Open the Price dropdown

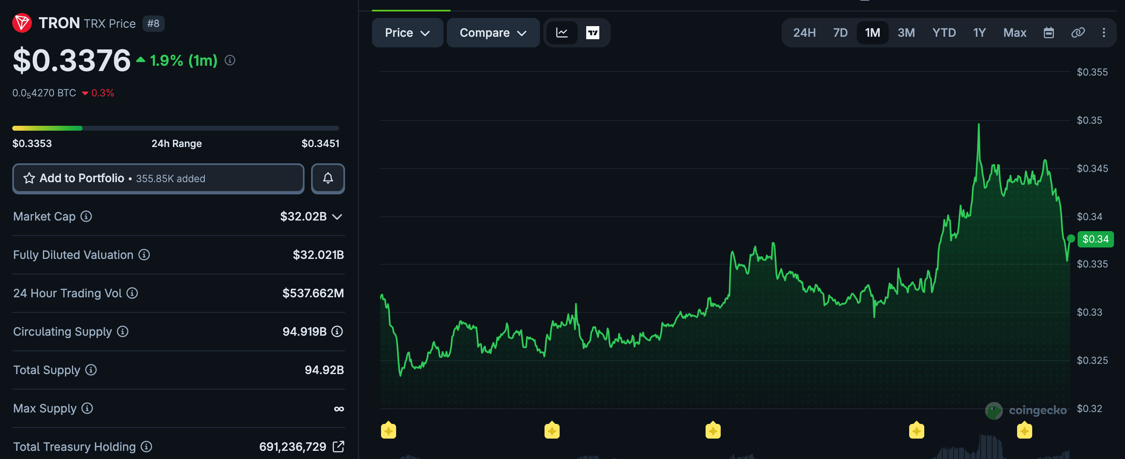click(x=408, y=33)
